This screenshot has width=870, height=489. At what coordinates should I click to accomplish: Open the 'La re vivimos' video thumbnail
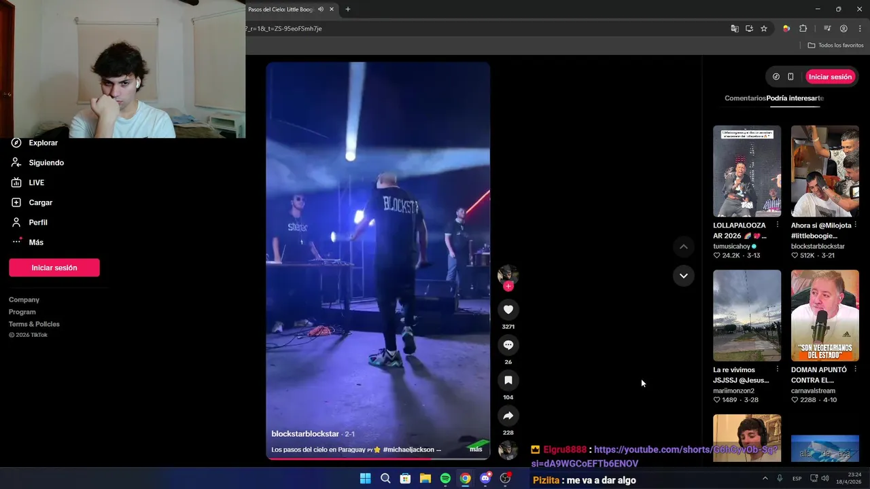point(747,316)
